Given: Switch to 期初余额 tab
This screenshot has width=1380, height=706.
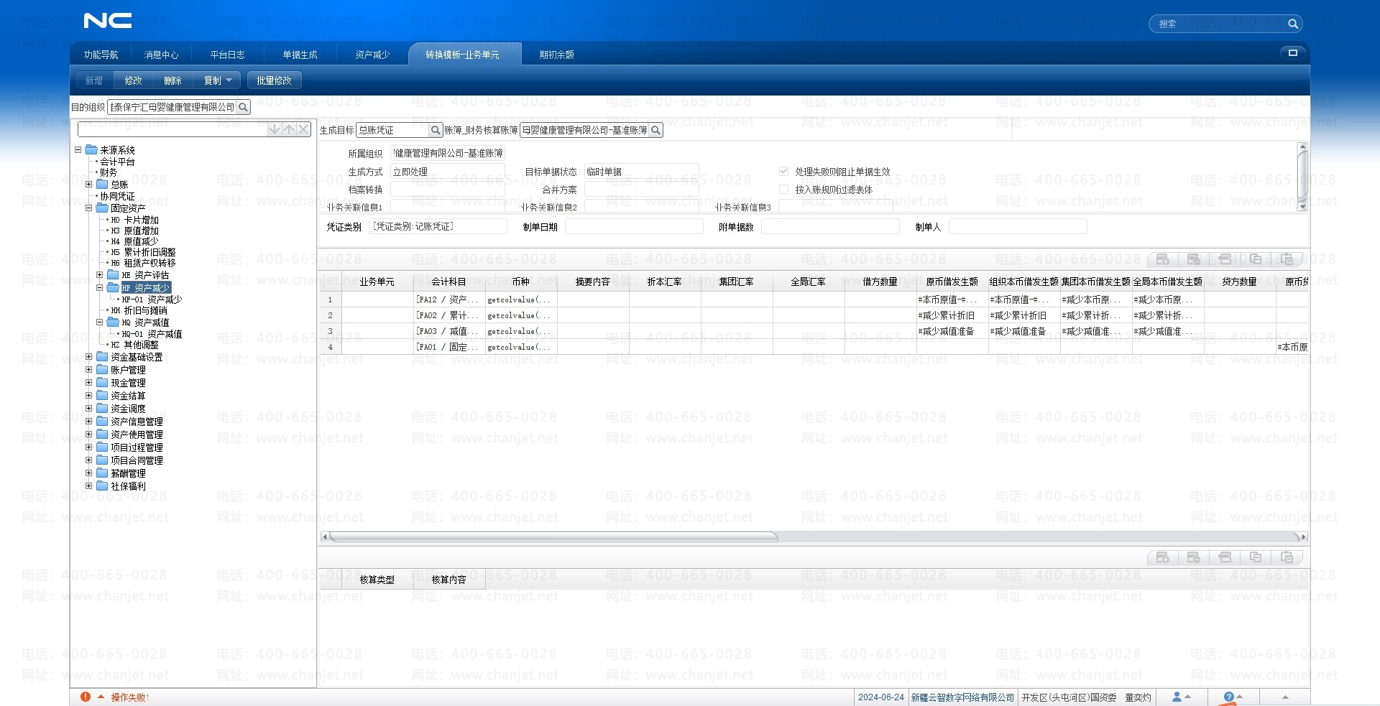Looking at the screenshot, I should [x=556, y=55].
